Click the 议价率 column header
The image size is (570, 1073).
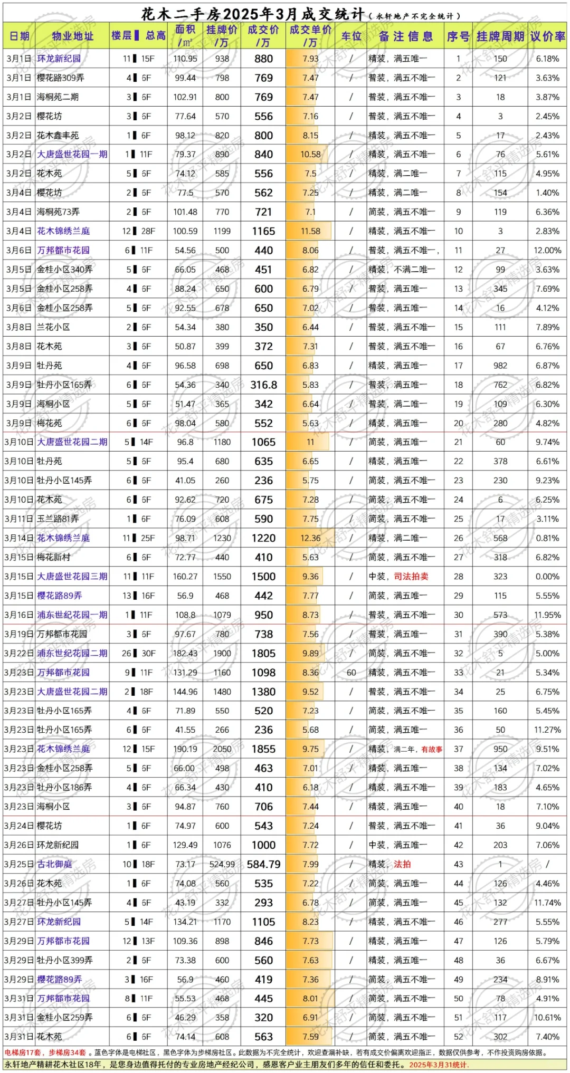coord(547,36)
